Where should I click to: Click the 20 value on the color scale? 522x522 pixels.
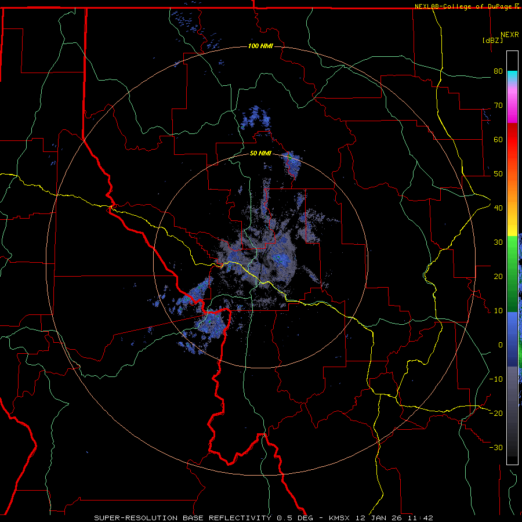(498, 277)
